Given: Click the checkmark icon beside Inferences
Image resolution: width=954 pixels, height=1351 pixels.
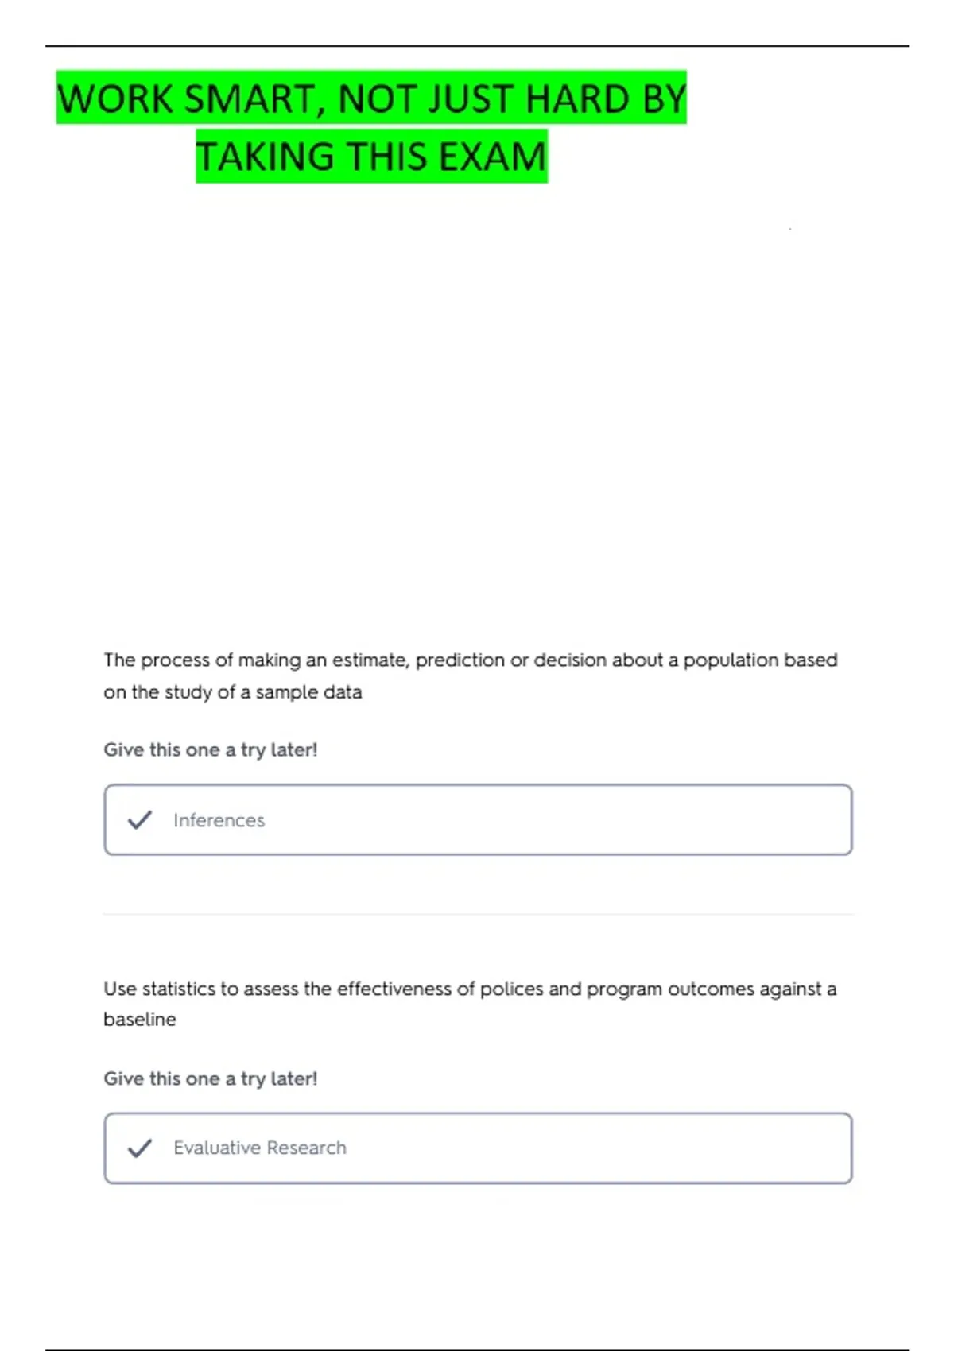Looking at the screenshot, I should pyautogui.click(x=140, y=819).
